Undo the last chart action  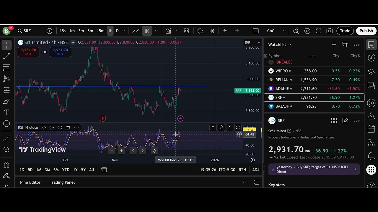pos(225,31)
